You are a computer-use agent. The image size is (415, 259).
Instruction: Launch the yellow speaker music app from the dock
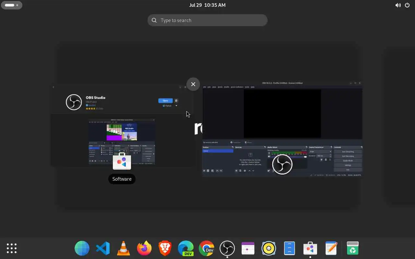click(269, 248)
